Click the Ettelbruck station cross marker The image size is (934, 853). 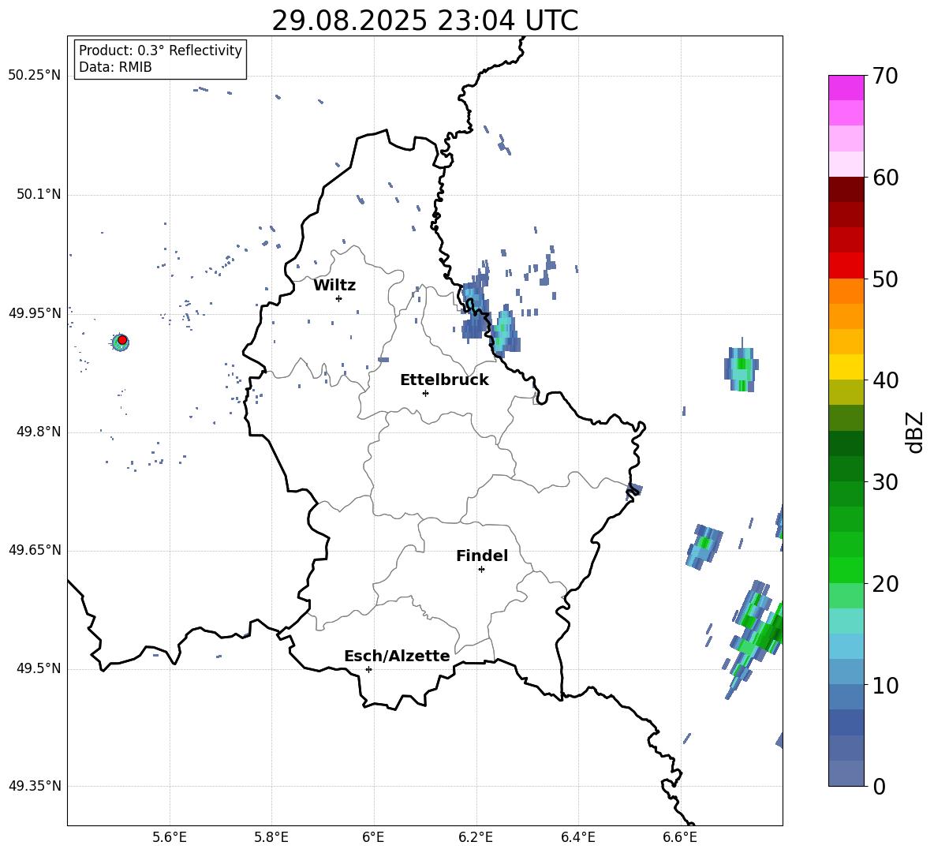425,393
